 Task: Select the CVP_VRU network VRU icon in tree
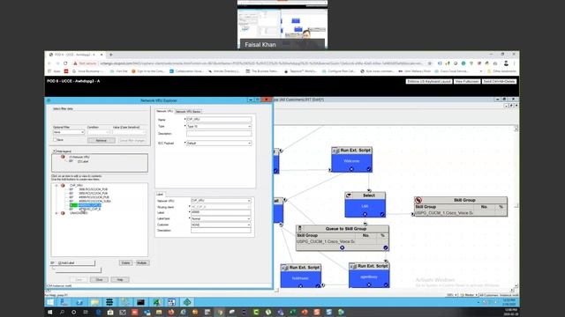(x=63, y=186)
